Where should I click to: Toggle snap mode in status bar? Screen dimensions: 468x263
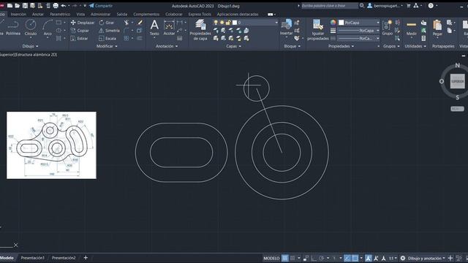[x=292, y=258]
